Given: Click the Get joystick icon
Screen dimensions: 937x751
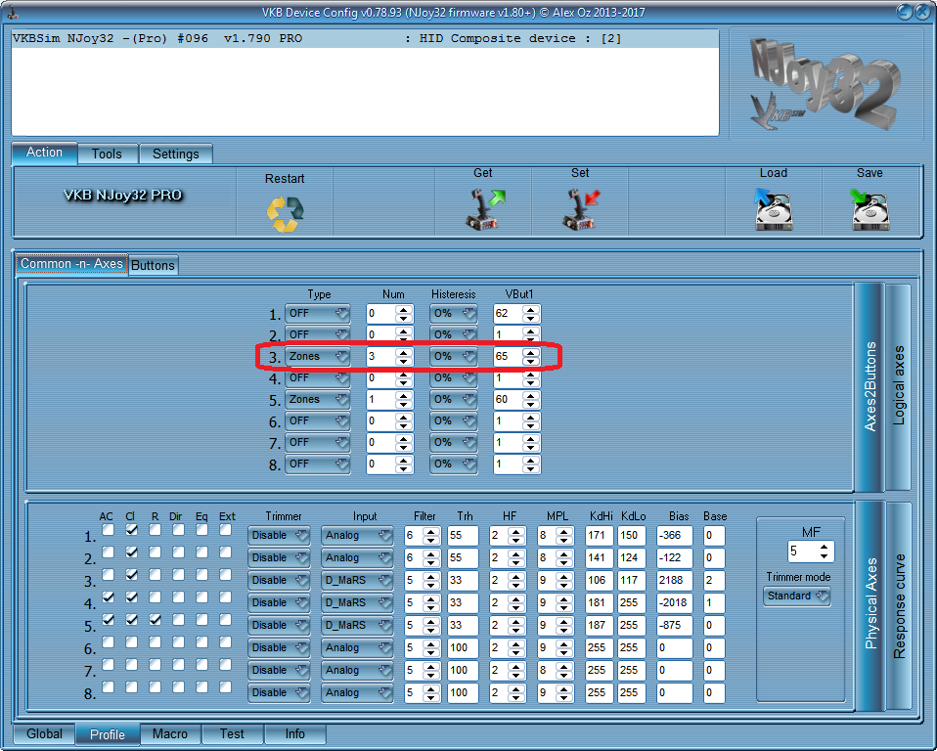Looking at the screenshot, I should (x=483, y=208).
